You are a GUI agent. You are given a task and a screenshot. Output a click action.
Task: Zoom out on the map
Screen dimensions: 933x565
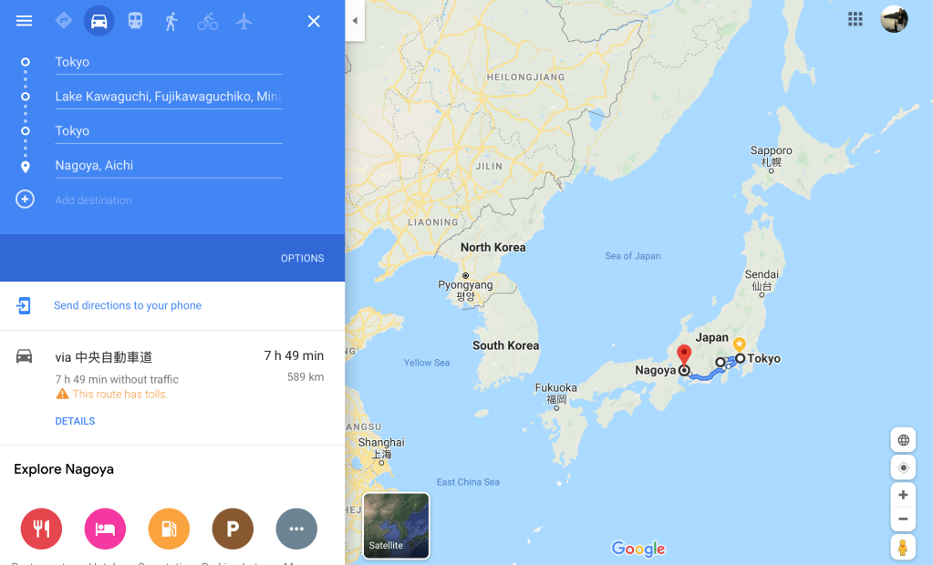[x=903, y=519]
